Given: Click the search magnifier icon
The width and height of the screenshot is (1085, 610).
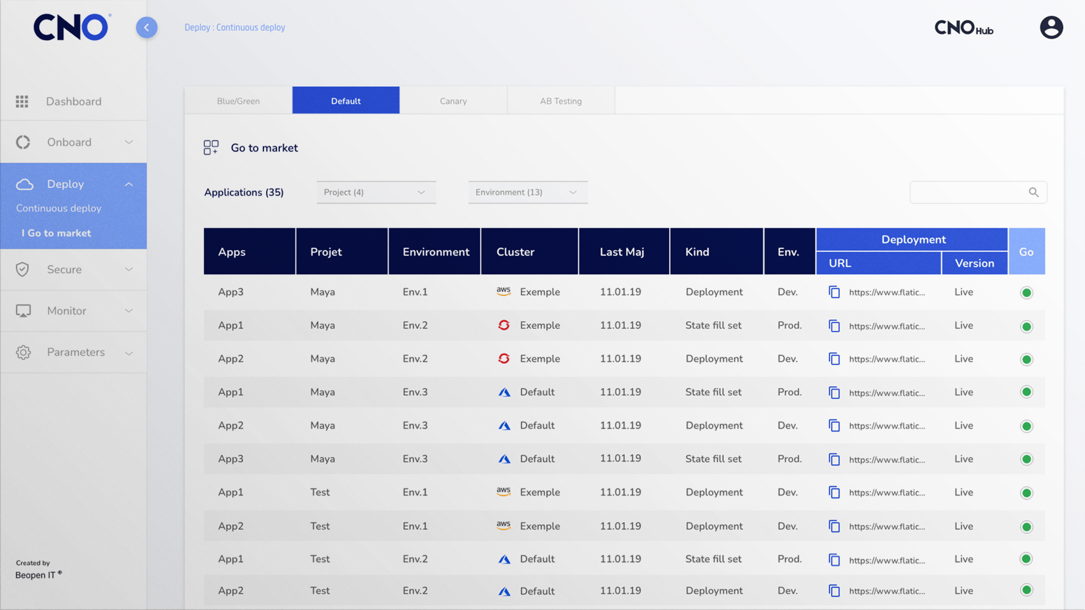Looking at the screenshot, I should 1034,192.
